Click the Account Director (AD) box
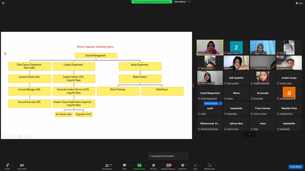305x171 pixels. coord(30,79)
